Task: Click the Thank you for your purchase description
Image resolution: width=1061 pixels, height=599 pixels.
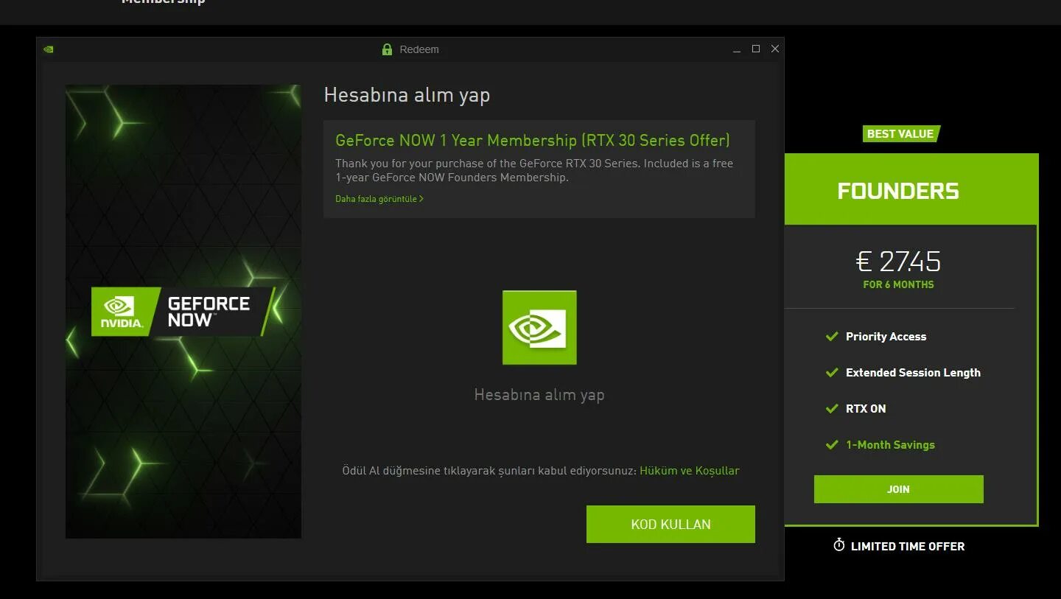Action: 534,170
